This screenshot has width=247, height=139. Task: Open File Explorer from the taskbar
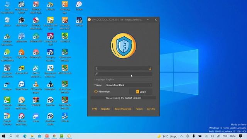click(x=32, y=136)
